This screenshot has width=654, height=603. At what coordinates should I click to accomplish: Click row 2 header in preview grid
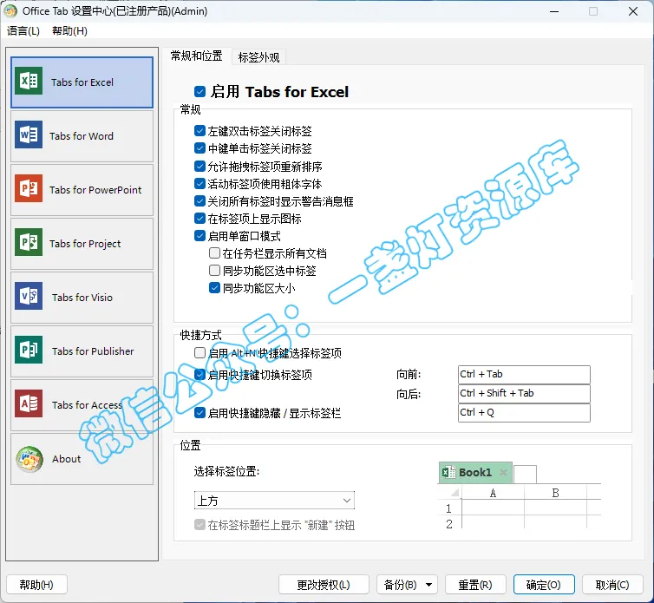449,524
